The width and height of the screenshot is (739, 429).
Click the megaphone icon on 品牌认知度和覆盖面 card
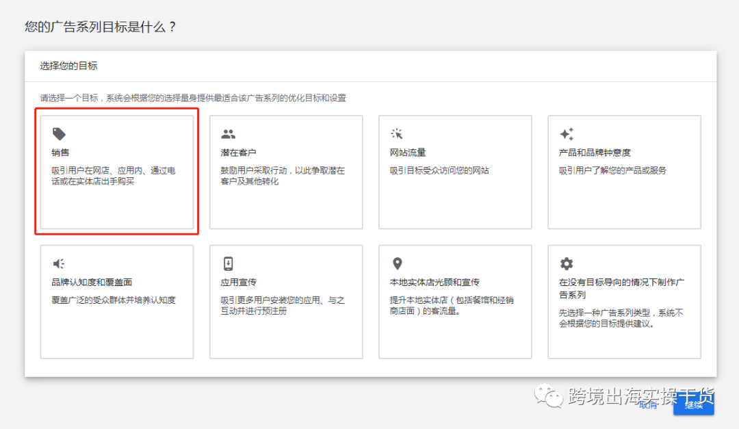click(x=59, y=263)
